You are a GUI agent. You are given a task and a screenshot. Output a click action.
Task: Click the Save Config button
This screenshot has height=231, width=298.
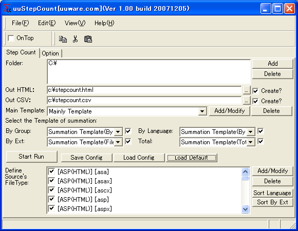[86, 158]
